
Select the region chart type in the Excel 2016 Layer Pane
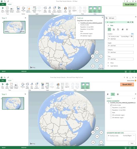tap(127, 29)
